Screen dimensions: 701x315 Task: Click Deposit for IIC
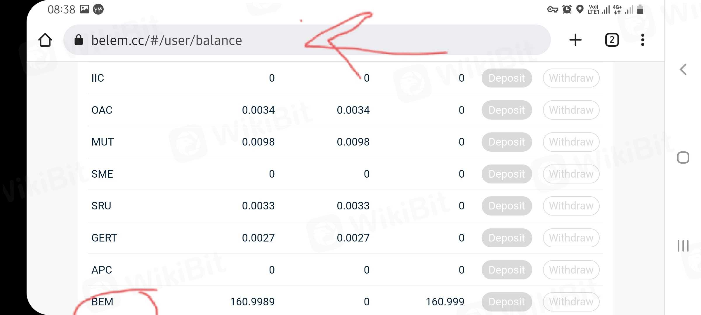tap(506, 78)
